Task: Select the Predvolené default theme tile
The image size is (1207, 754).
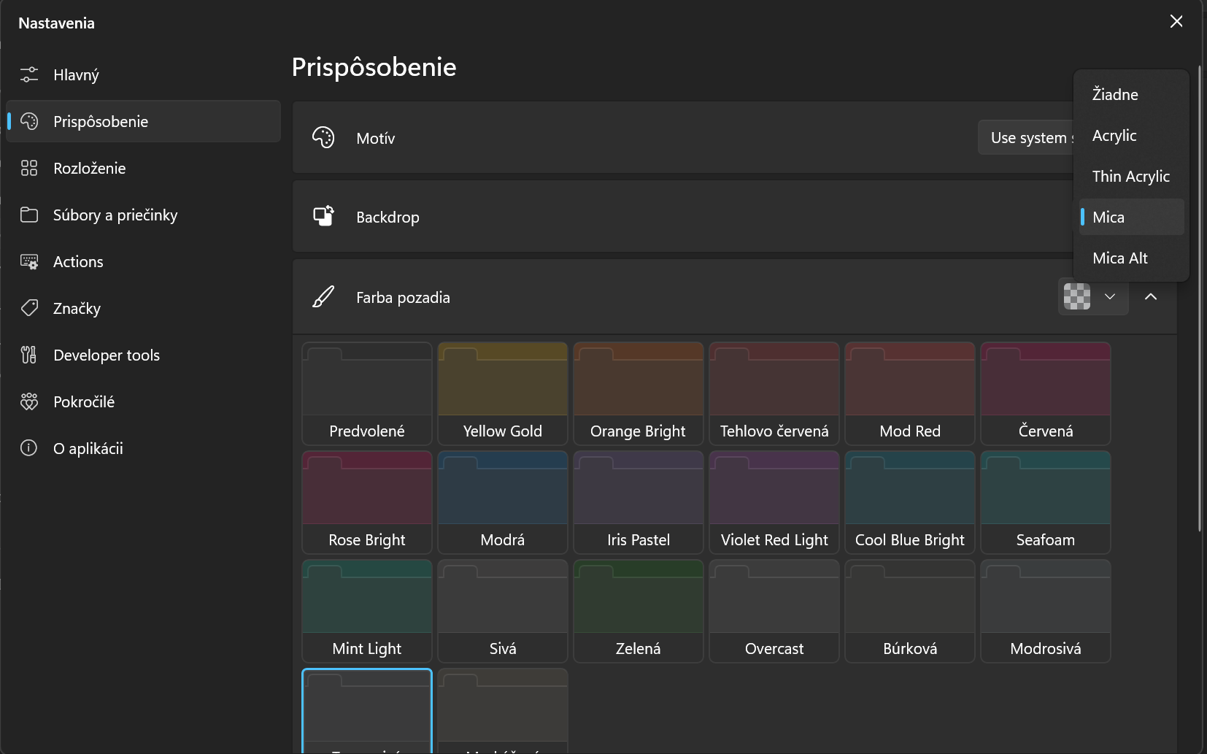Action: pyautogui.click(x=367, y=393)
